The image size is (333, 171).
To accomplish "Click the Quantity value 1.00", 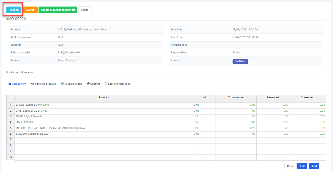I will tap(60, 45).
